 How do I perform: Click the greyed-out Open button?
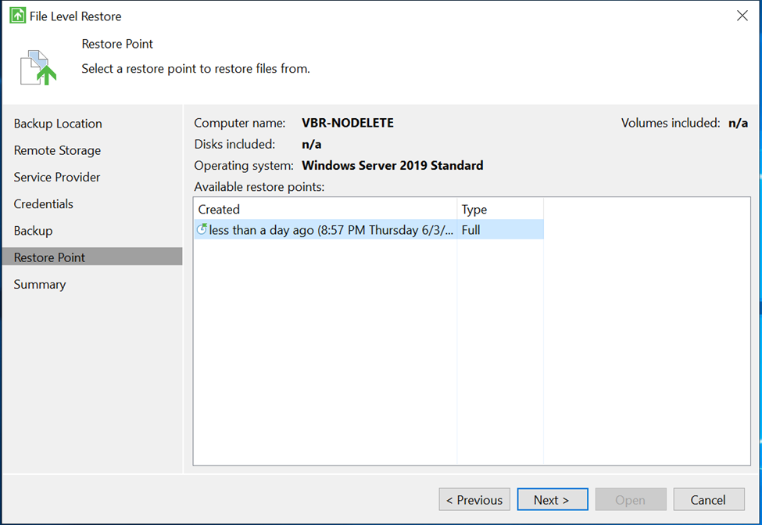[x=630, y=500]
